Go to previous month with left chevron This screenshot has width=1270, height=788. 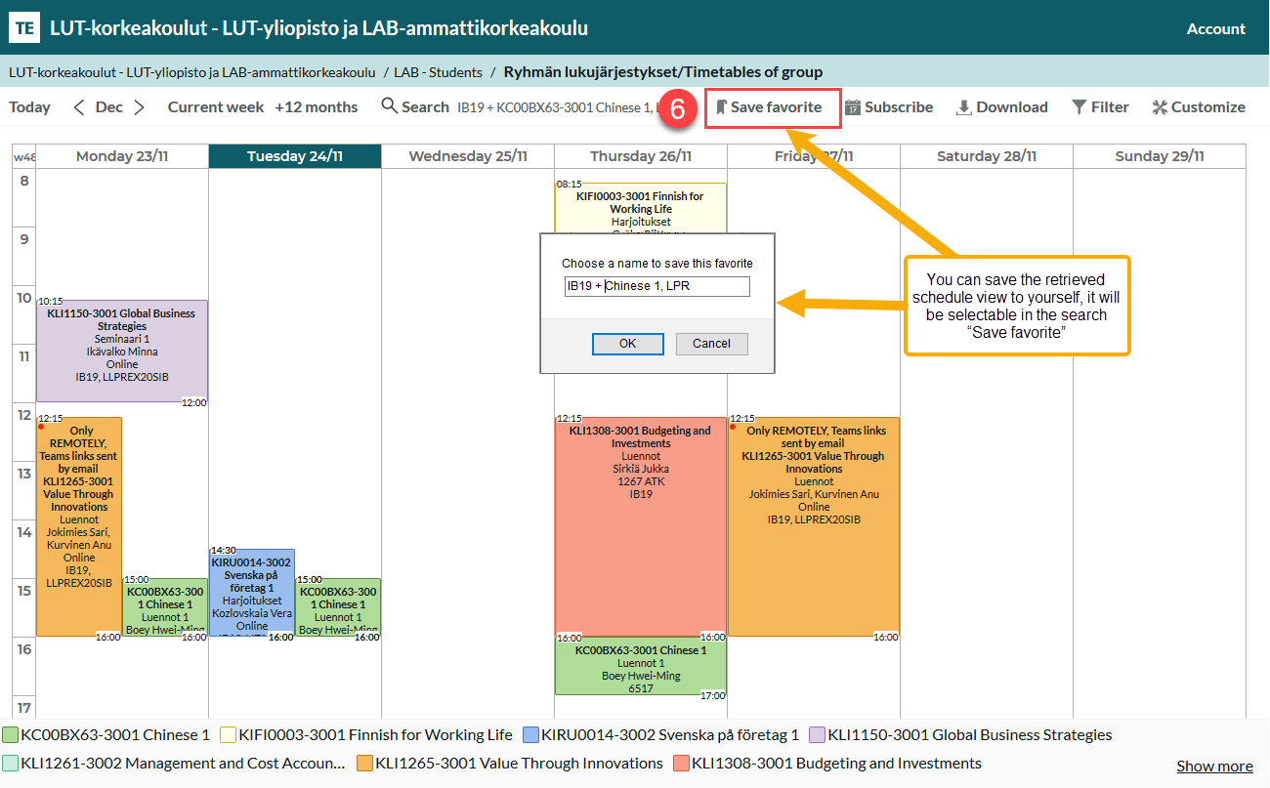pos(79,107)
